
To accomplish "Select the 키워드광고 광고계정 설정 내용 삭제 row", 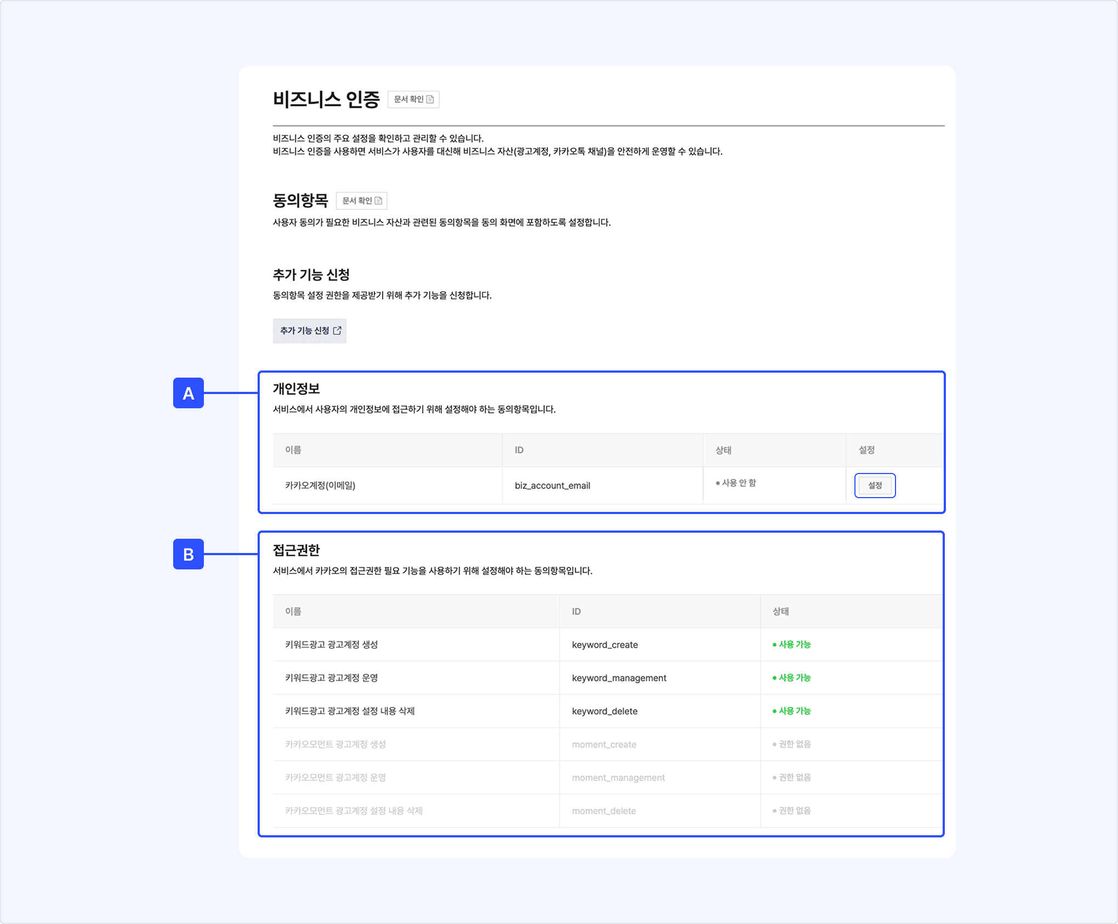I will (350, 711).
